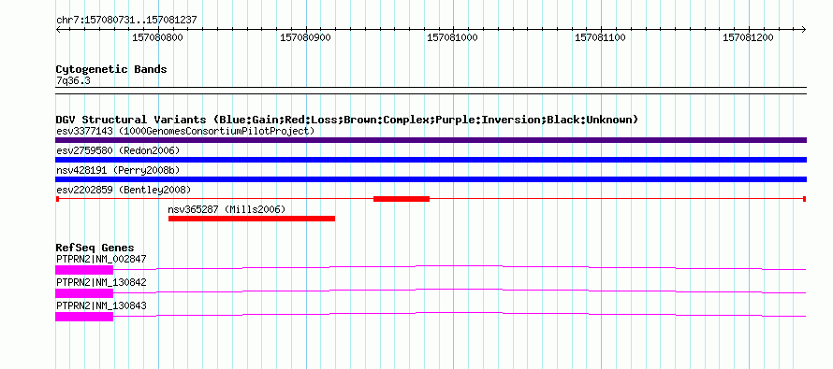Open the esv2202859 (Bentley2008) label

click(x=124, y=190)
